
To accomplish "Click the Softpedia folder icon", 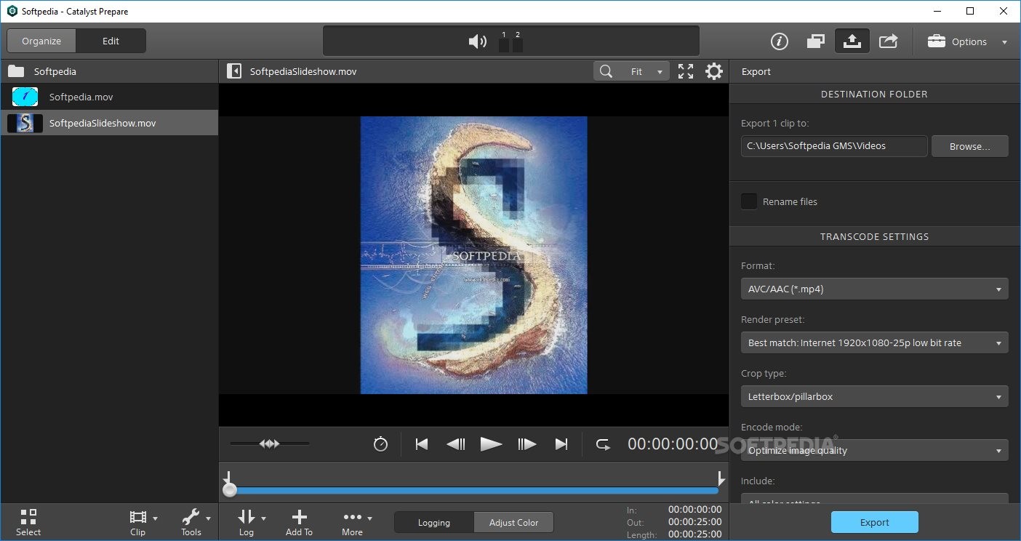I will coord(16,71).
